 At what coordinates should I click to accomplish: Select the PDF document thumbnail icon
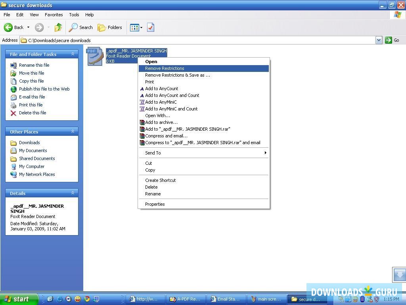tap(95, 56)
